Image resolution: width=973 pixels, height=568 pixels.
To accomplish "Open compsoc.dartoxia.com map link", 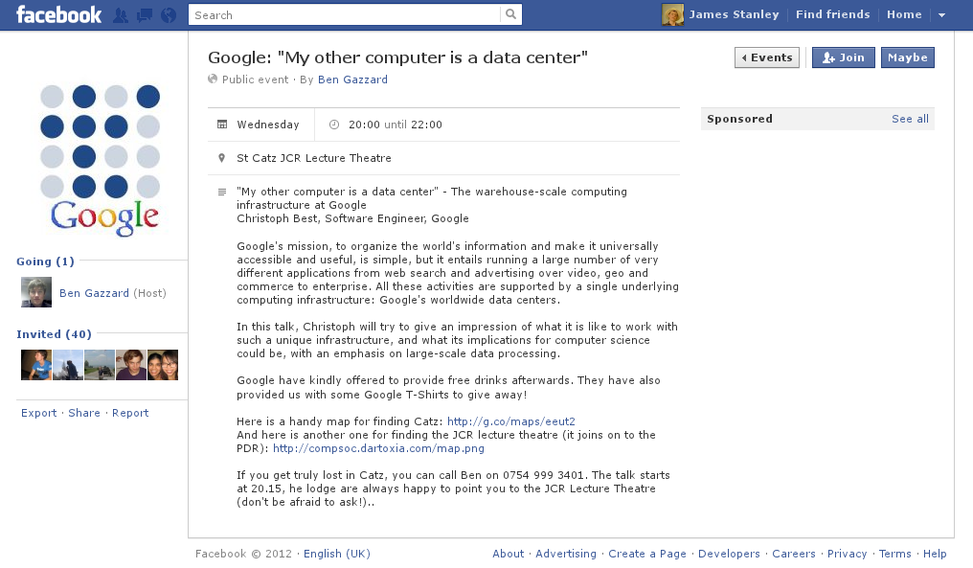I will click(378, 448).
